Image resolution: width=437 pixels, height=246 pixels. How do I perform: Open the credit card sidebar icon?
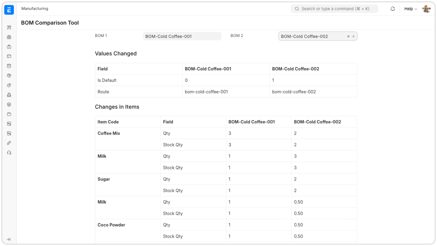coord(9,56)
